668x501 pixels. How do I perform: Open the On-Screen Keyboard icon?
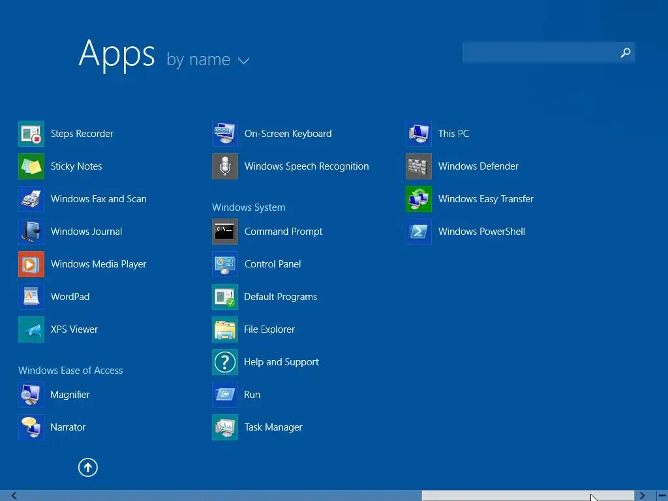coord(225,134)
